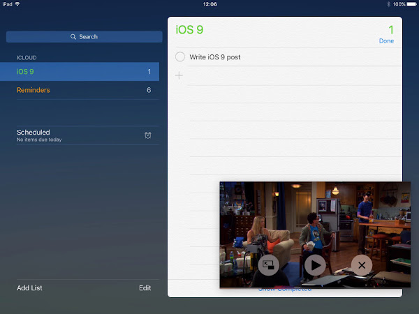Click the Wi-Fi status icon
Screen dimensions: 419x314
tap(17, 4)
